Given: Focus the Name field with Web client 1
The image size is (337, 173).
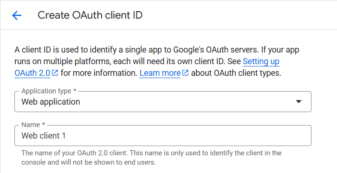Looking at the screenshot, I should pyautogui.click(x=162, y=135).
